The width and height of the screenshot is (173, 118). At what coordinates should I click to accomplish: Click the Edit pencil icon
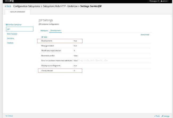click(x=42, y=37)
